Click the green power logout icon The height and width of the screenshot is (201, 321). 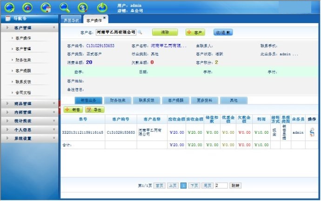coord(102,7)
